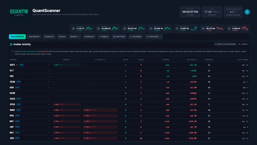Click JPM sells count 10
257x145 pixels.
point(141,139)
